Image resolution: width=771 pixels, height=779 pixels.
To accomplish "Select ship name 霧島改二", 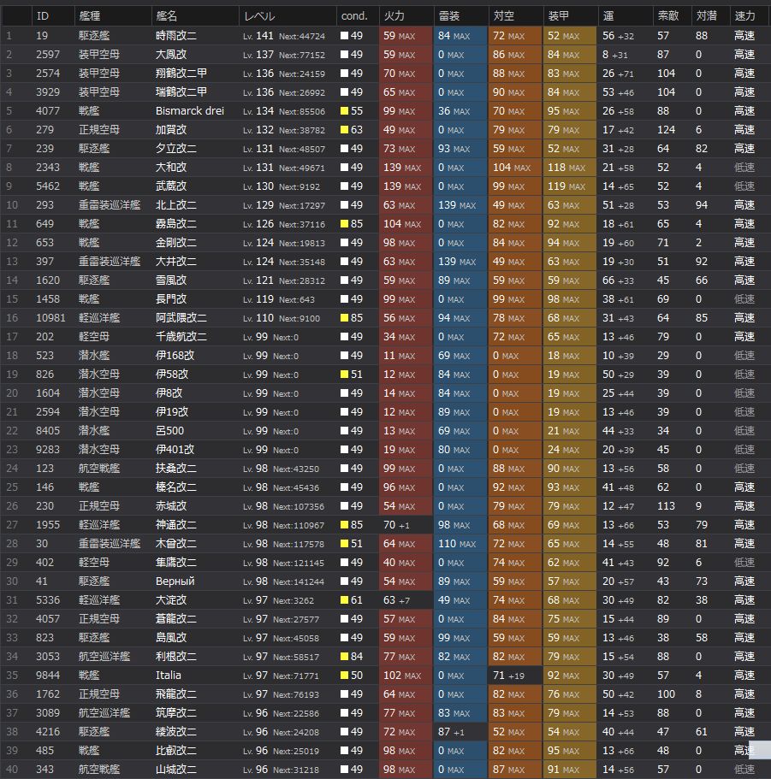I will pos(176,224).
